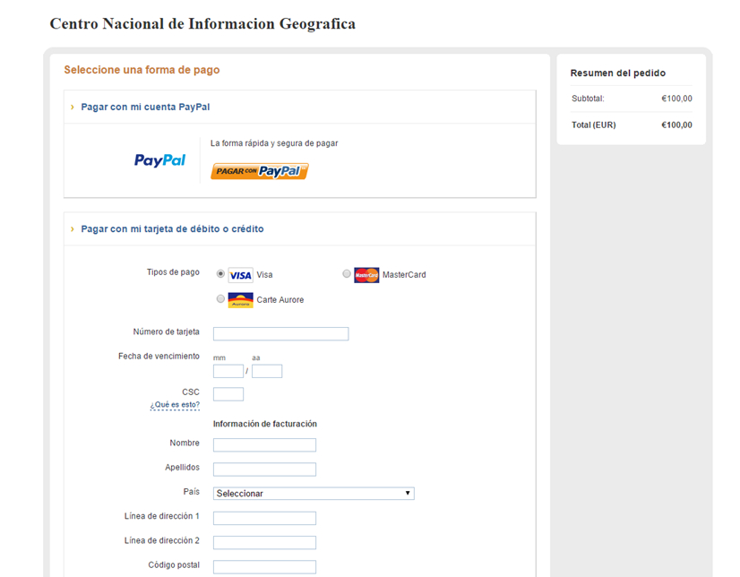Click the Seleccione una forma de pago heading
This screenshot has height=577, width=740.
pos(142,70)
